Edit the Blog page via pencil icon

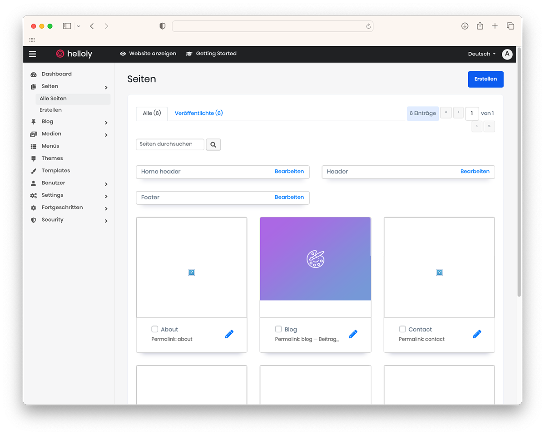coord(353,334)
